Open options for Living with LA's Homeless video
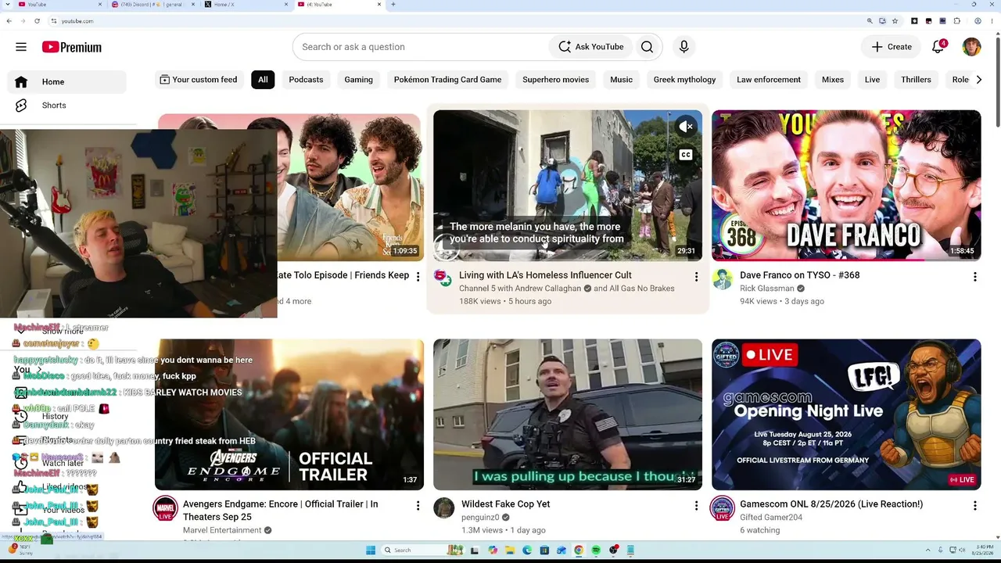Image resolution: width=1001 pixels, height=563 pixels. point(696,277)
